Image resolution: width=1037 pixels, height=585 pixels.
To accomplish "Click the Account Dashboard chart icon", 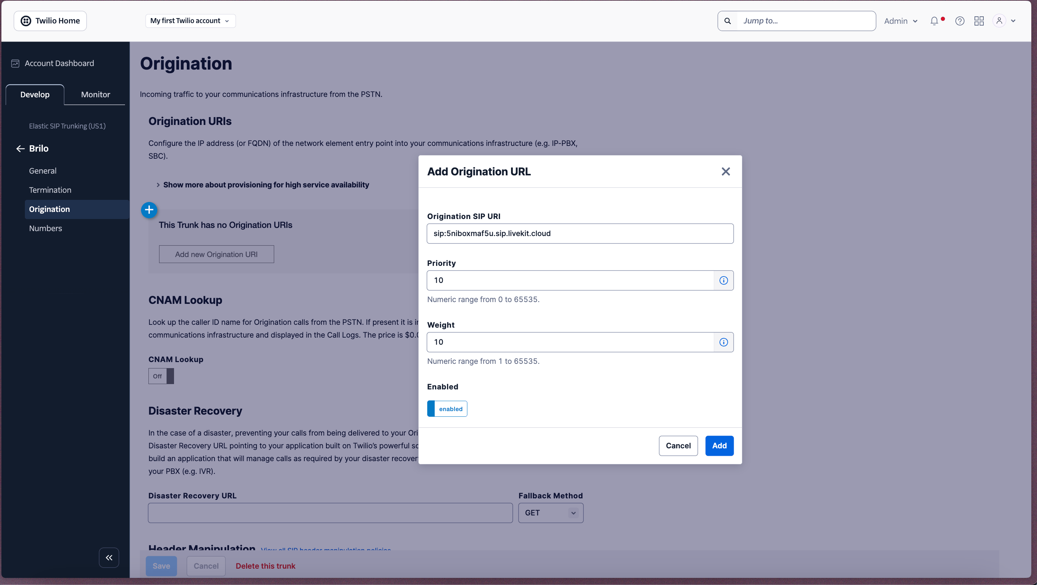I will [15, 64].
